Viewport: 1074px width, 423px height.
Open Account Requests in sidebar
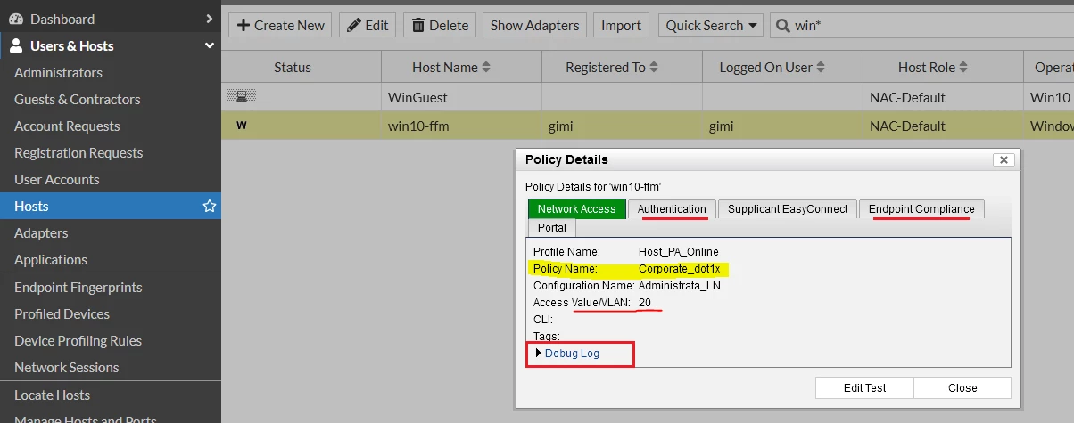67,126
